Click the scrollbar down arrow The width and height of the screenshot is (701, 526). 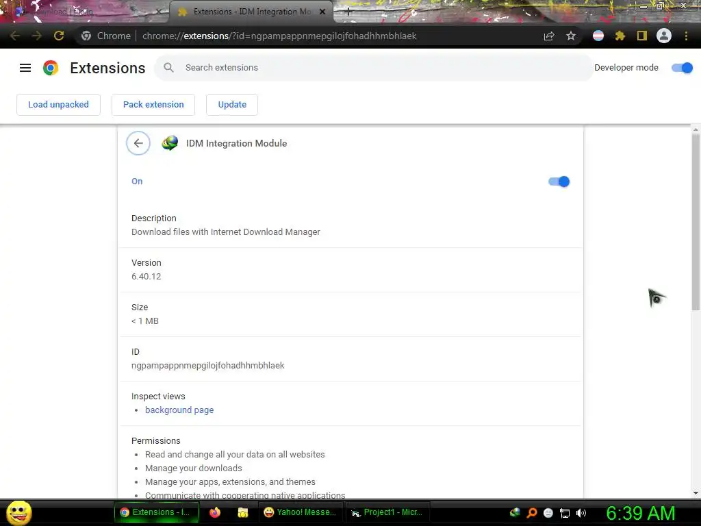point(696,493)
